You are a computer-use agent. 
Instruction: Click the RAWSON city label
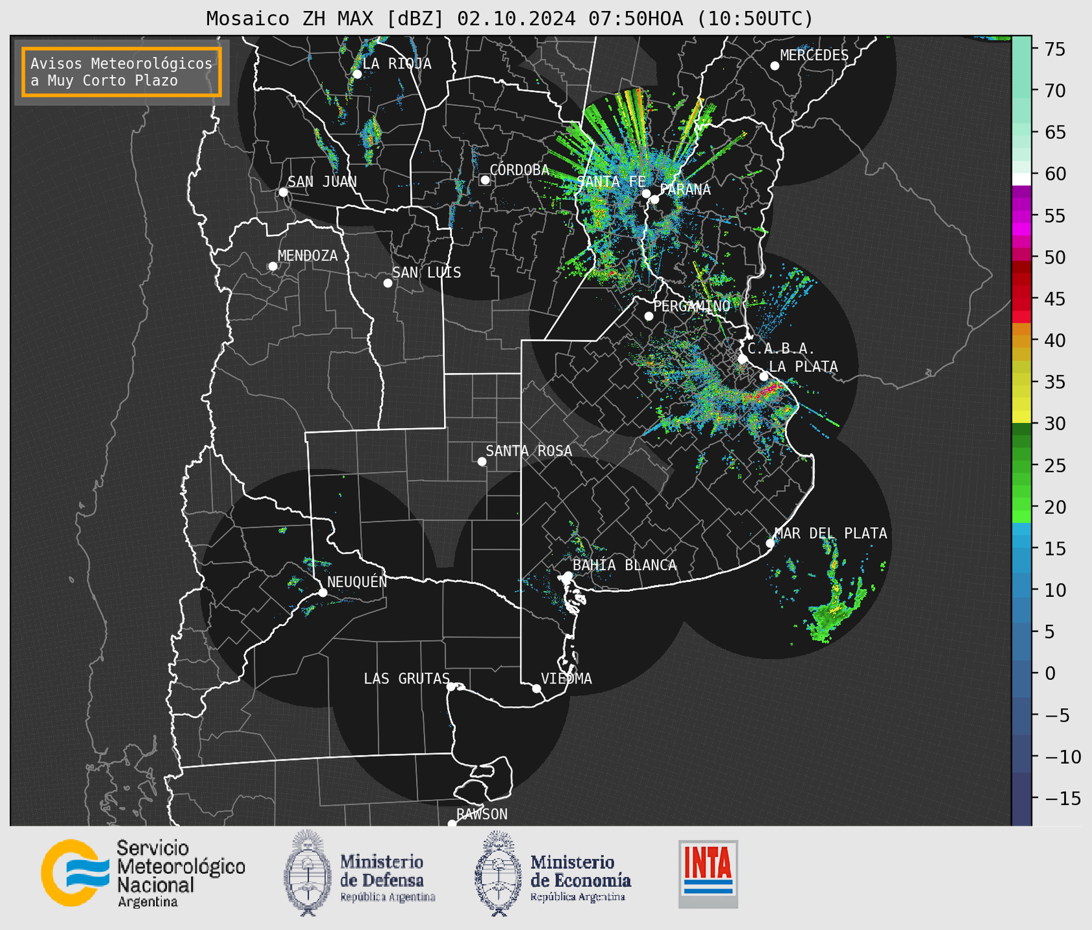point(482,814)
